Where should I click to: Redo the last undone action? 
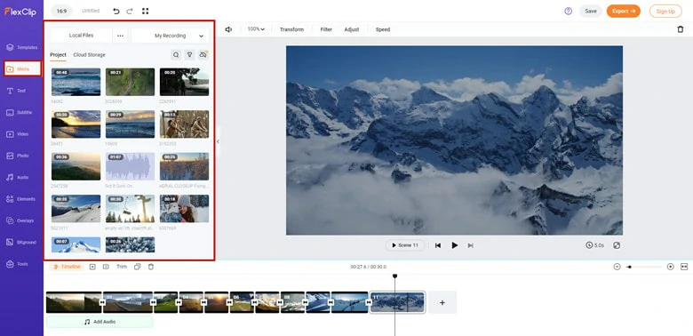click(x=131, y=11)
